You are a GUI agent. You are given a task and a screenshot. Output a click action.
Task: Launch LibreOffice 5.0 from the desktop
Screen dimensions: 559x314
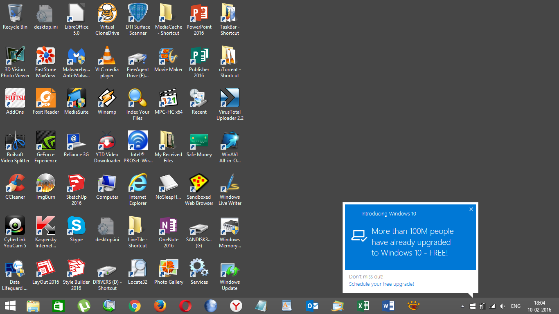(77, 13)
